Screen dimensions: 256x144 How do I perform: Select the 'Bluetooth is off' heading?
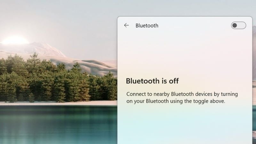[152, 81]
